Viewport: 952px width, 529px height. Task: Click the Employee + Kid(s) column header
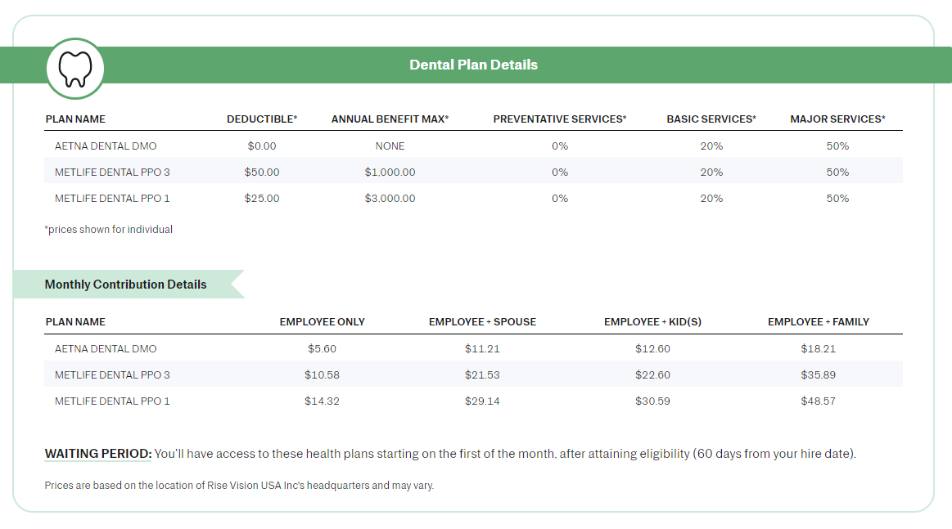click(x=652, y=322)
